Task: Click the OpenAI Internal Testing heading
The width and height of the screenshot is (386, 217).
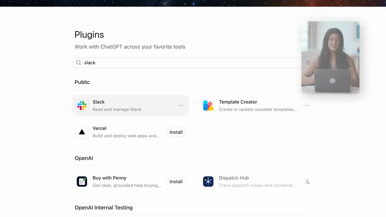Action: pos(104,207)
